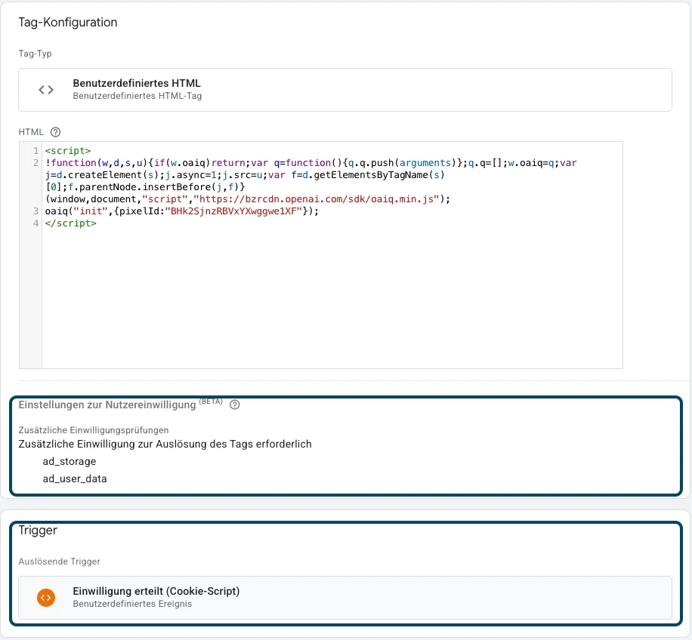The image size is (692, 640).
Task: Click the Auslösende Trigger label
Action: pyautogui.click(x=59, y=562)
